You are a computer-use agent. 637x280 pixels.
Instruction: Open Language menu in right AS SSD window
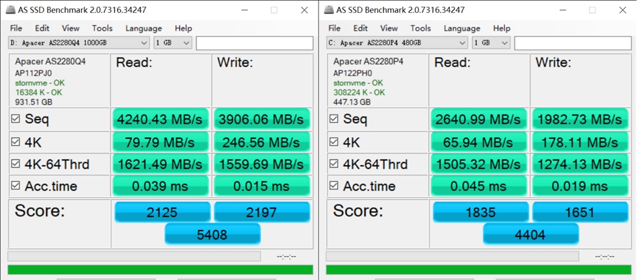pyautogui.click(x=462, y=29)
